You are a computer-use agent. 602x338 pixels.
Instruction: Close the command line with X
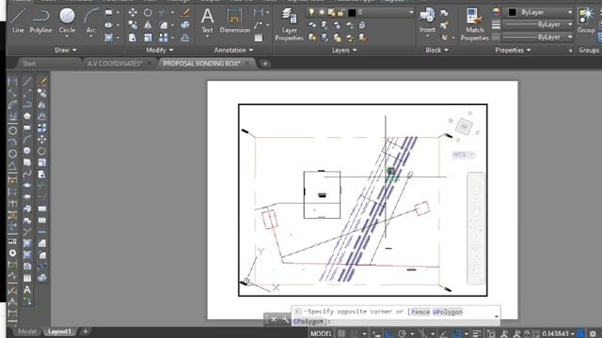274,319
